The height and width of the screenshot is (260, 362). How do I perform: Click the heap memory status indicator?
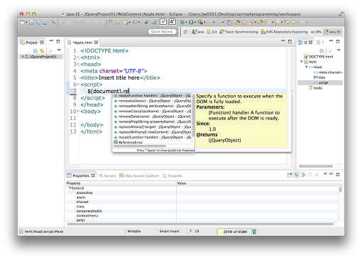click(234, 232)
